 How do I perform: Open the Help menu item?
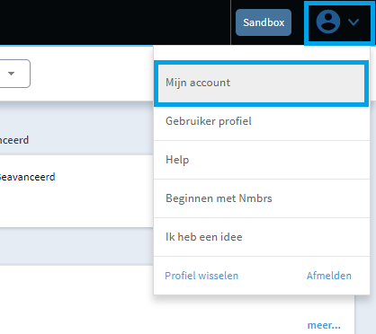coord(262,160)
